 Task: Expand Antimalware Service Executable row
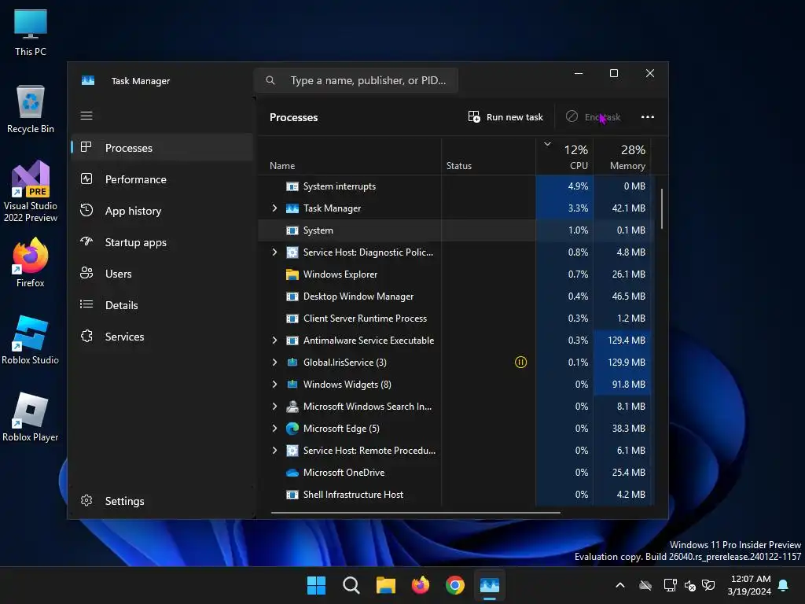[274, 340]
